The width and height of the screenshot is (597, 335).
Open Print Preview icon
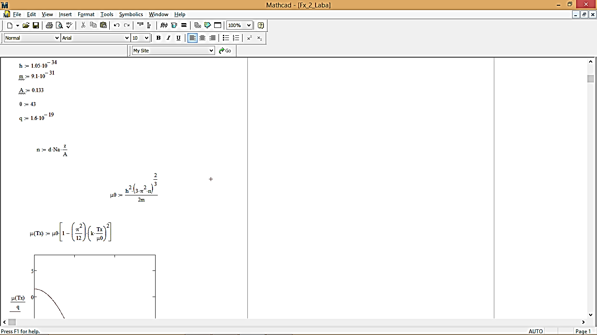click(59, 25)
